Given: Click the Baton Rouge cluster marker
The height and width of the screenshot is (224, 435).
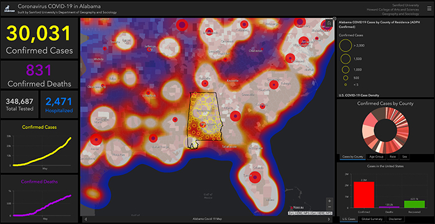Looking at the screenshot, I should pyautogui.click(x=153, y=138).
